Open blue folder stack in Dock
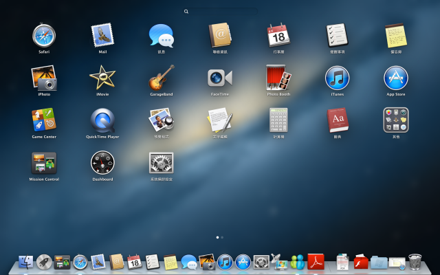 [379, 263]
